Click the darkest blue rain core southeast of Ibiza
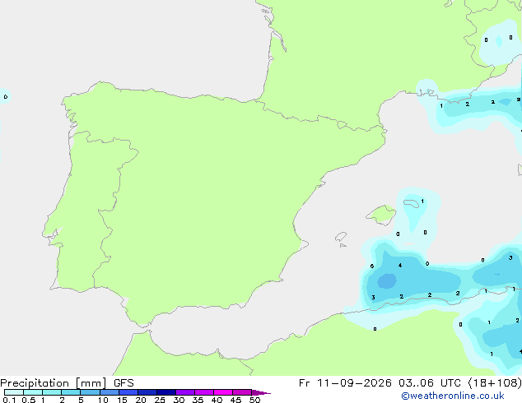The height and width of the screenshot is (403, 522). click(x=387, y=281)
